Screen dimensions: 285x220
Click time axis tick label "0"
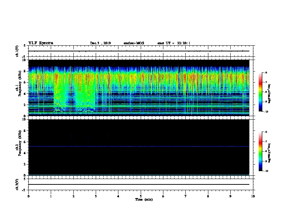(28, 196)
